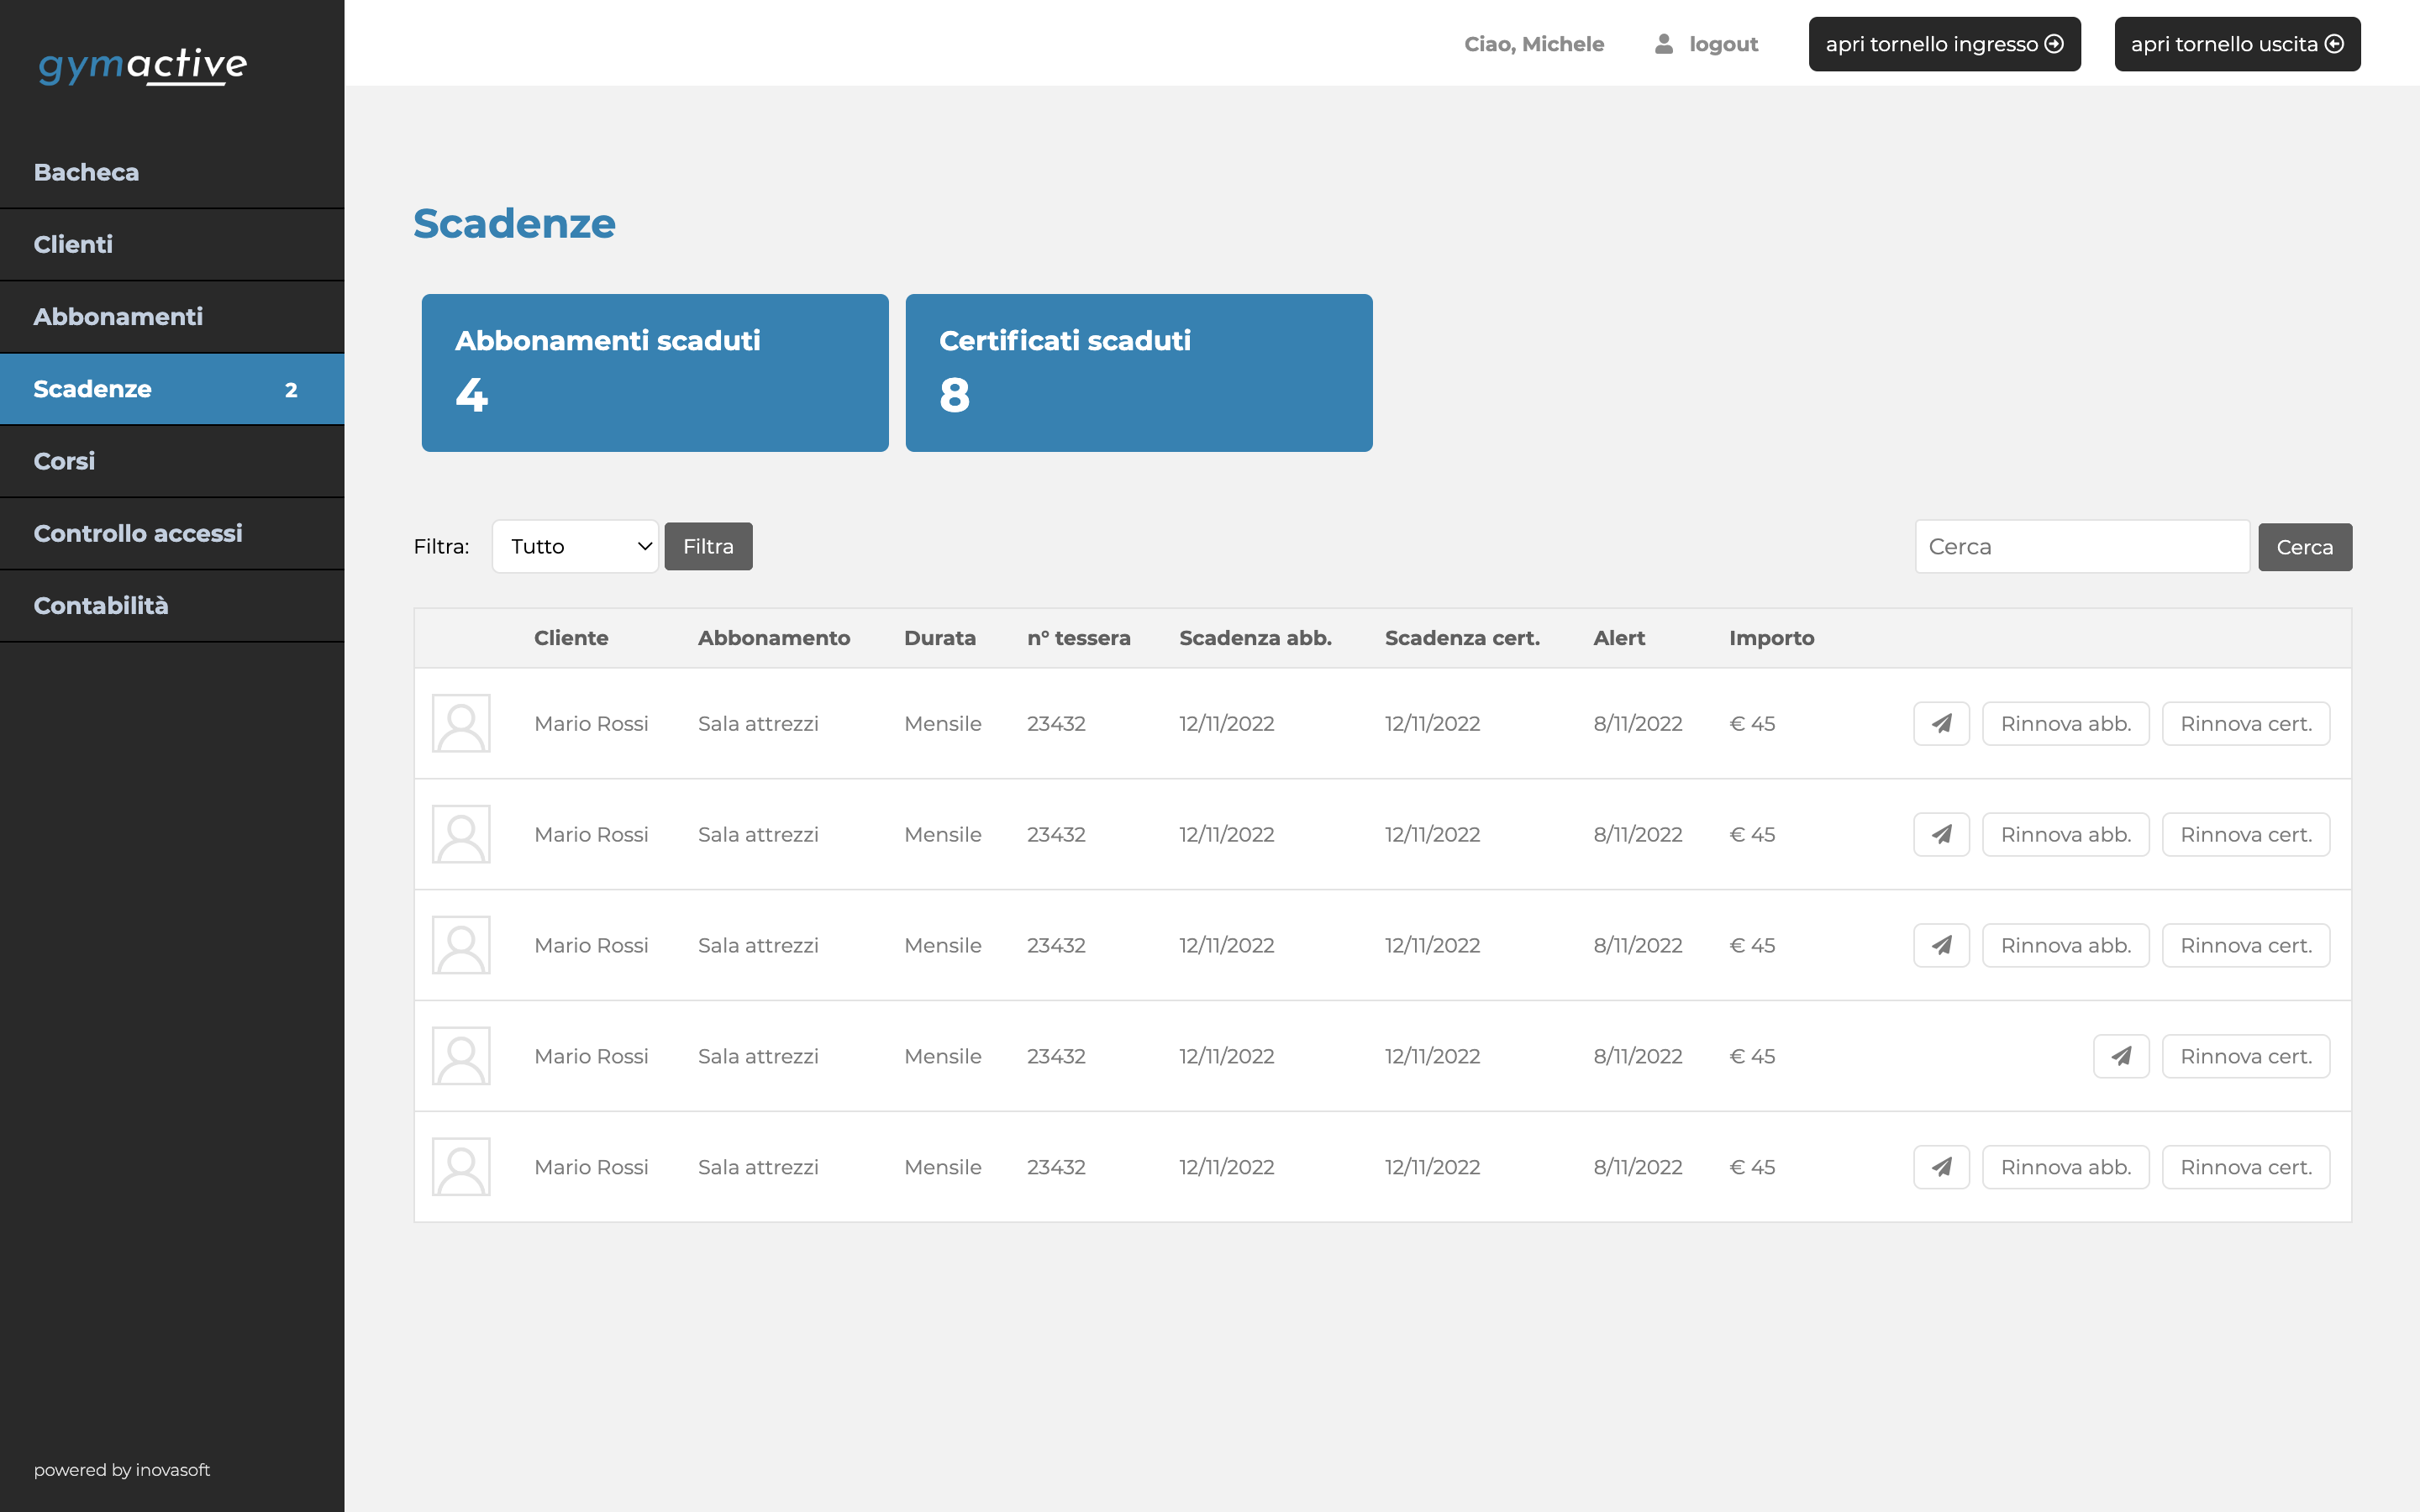Click the user profile icon beside logout
Screen dimensions: 2420x1512
[1664, 44]
